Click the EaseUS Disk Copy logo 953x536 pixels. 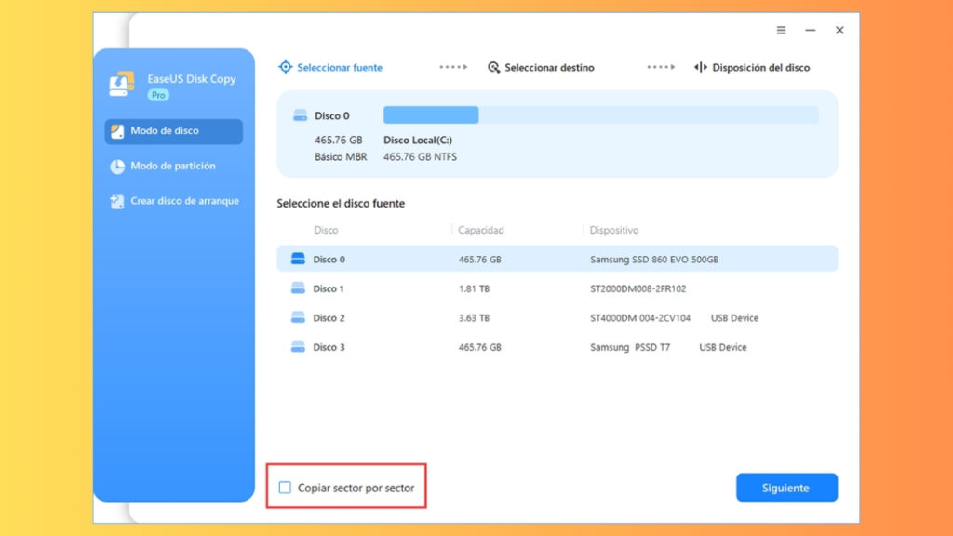click(x=120, y=81)
